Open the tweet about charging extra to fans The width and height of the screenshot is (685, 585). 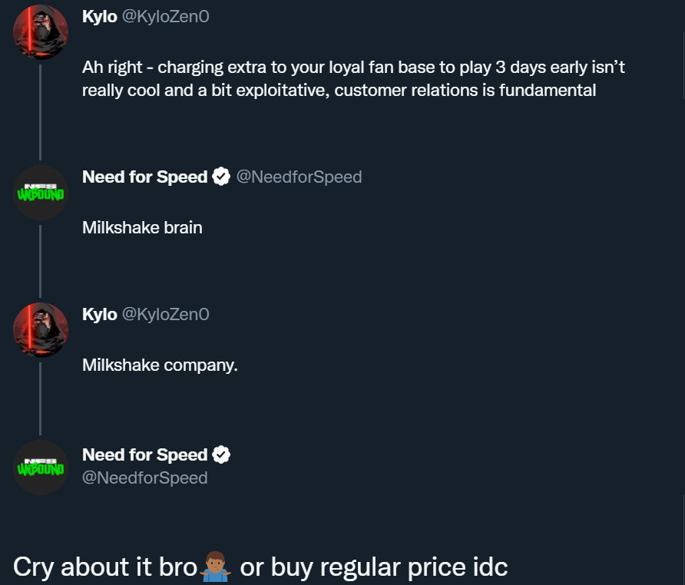point(353,78)
